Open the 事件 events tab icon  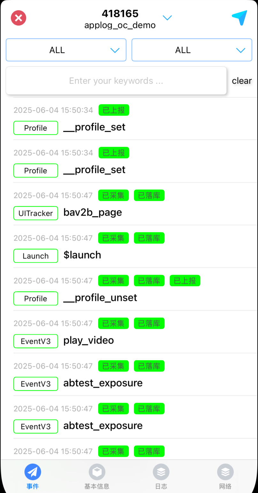point(33,472)
